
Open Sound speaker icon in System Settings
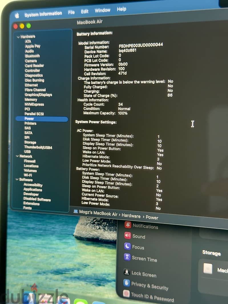point(128,235)
